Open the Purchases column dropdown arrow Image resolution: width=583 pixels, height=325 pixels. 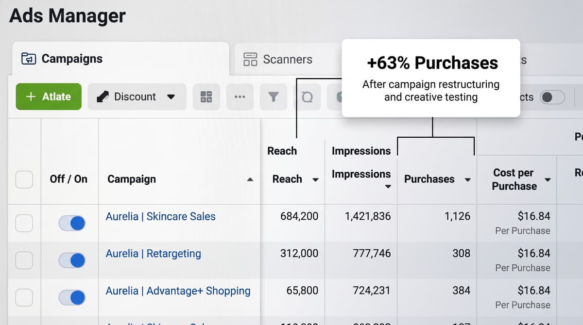point(467,179)
